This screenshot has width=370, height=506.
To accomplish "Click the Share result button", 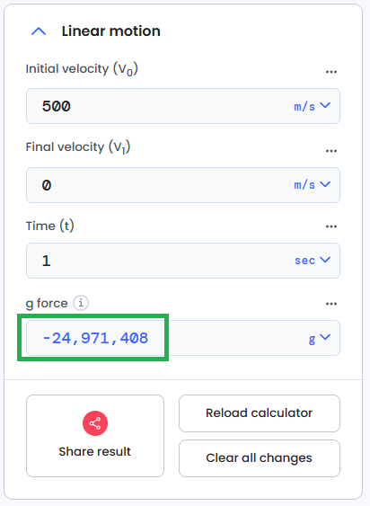I will (95, 436).
